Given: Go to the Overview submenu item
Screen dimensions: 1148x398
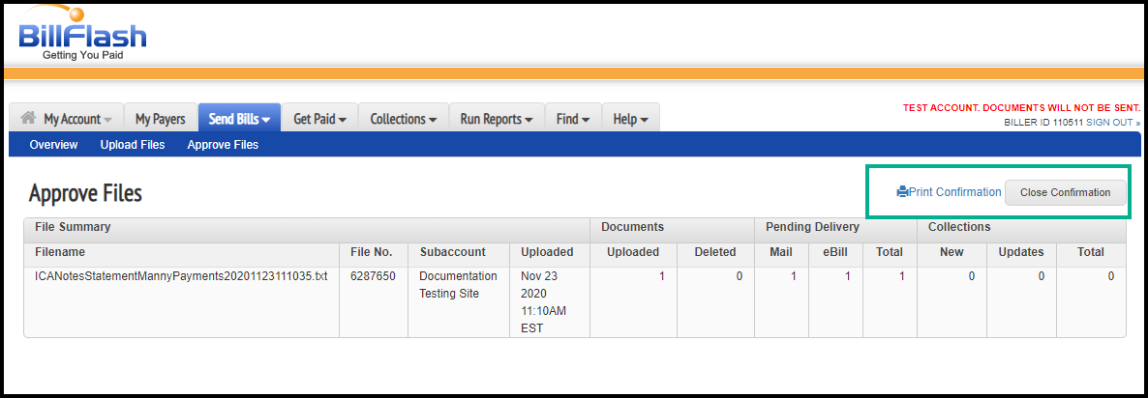Looking at the screenshot, I should pyautogui.click(x=53, y=145).
